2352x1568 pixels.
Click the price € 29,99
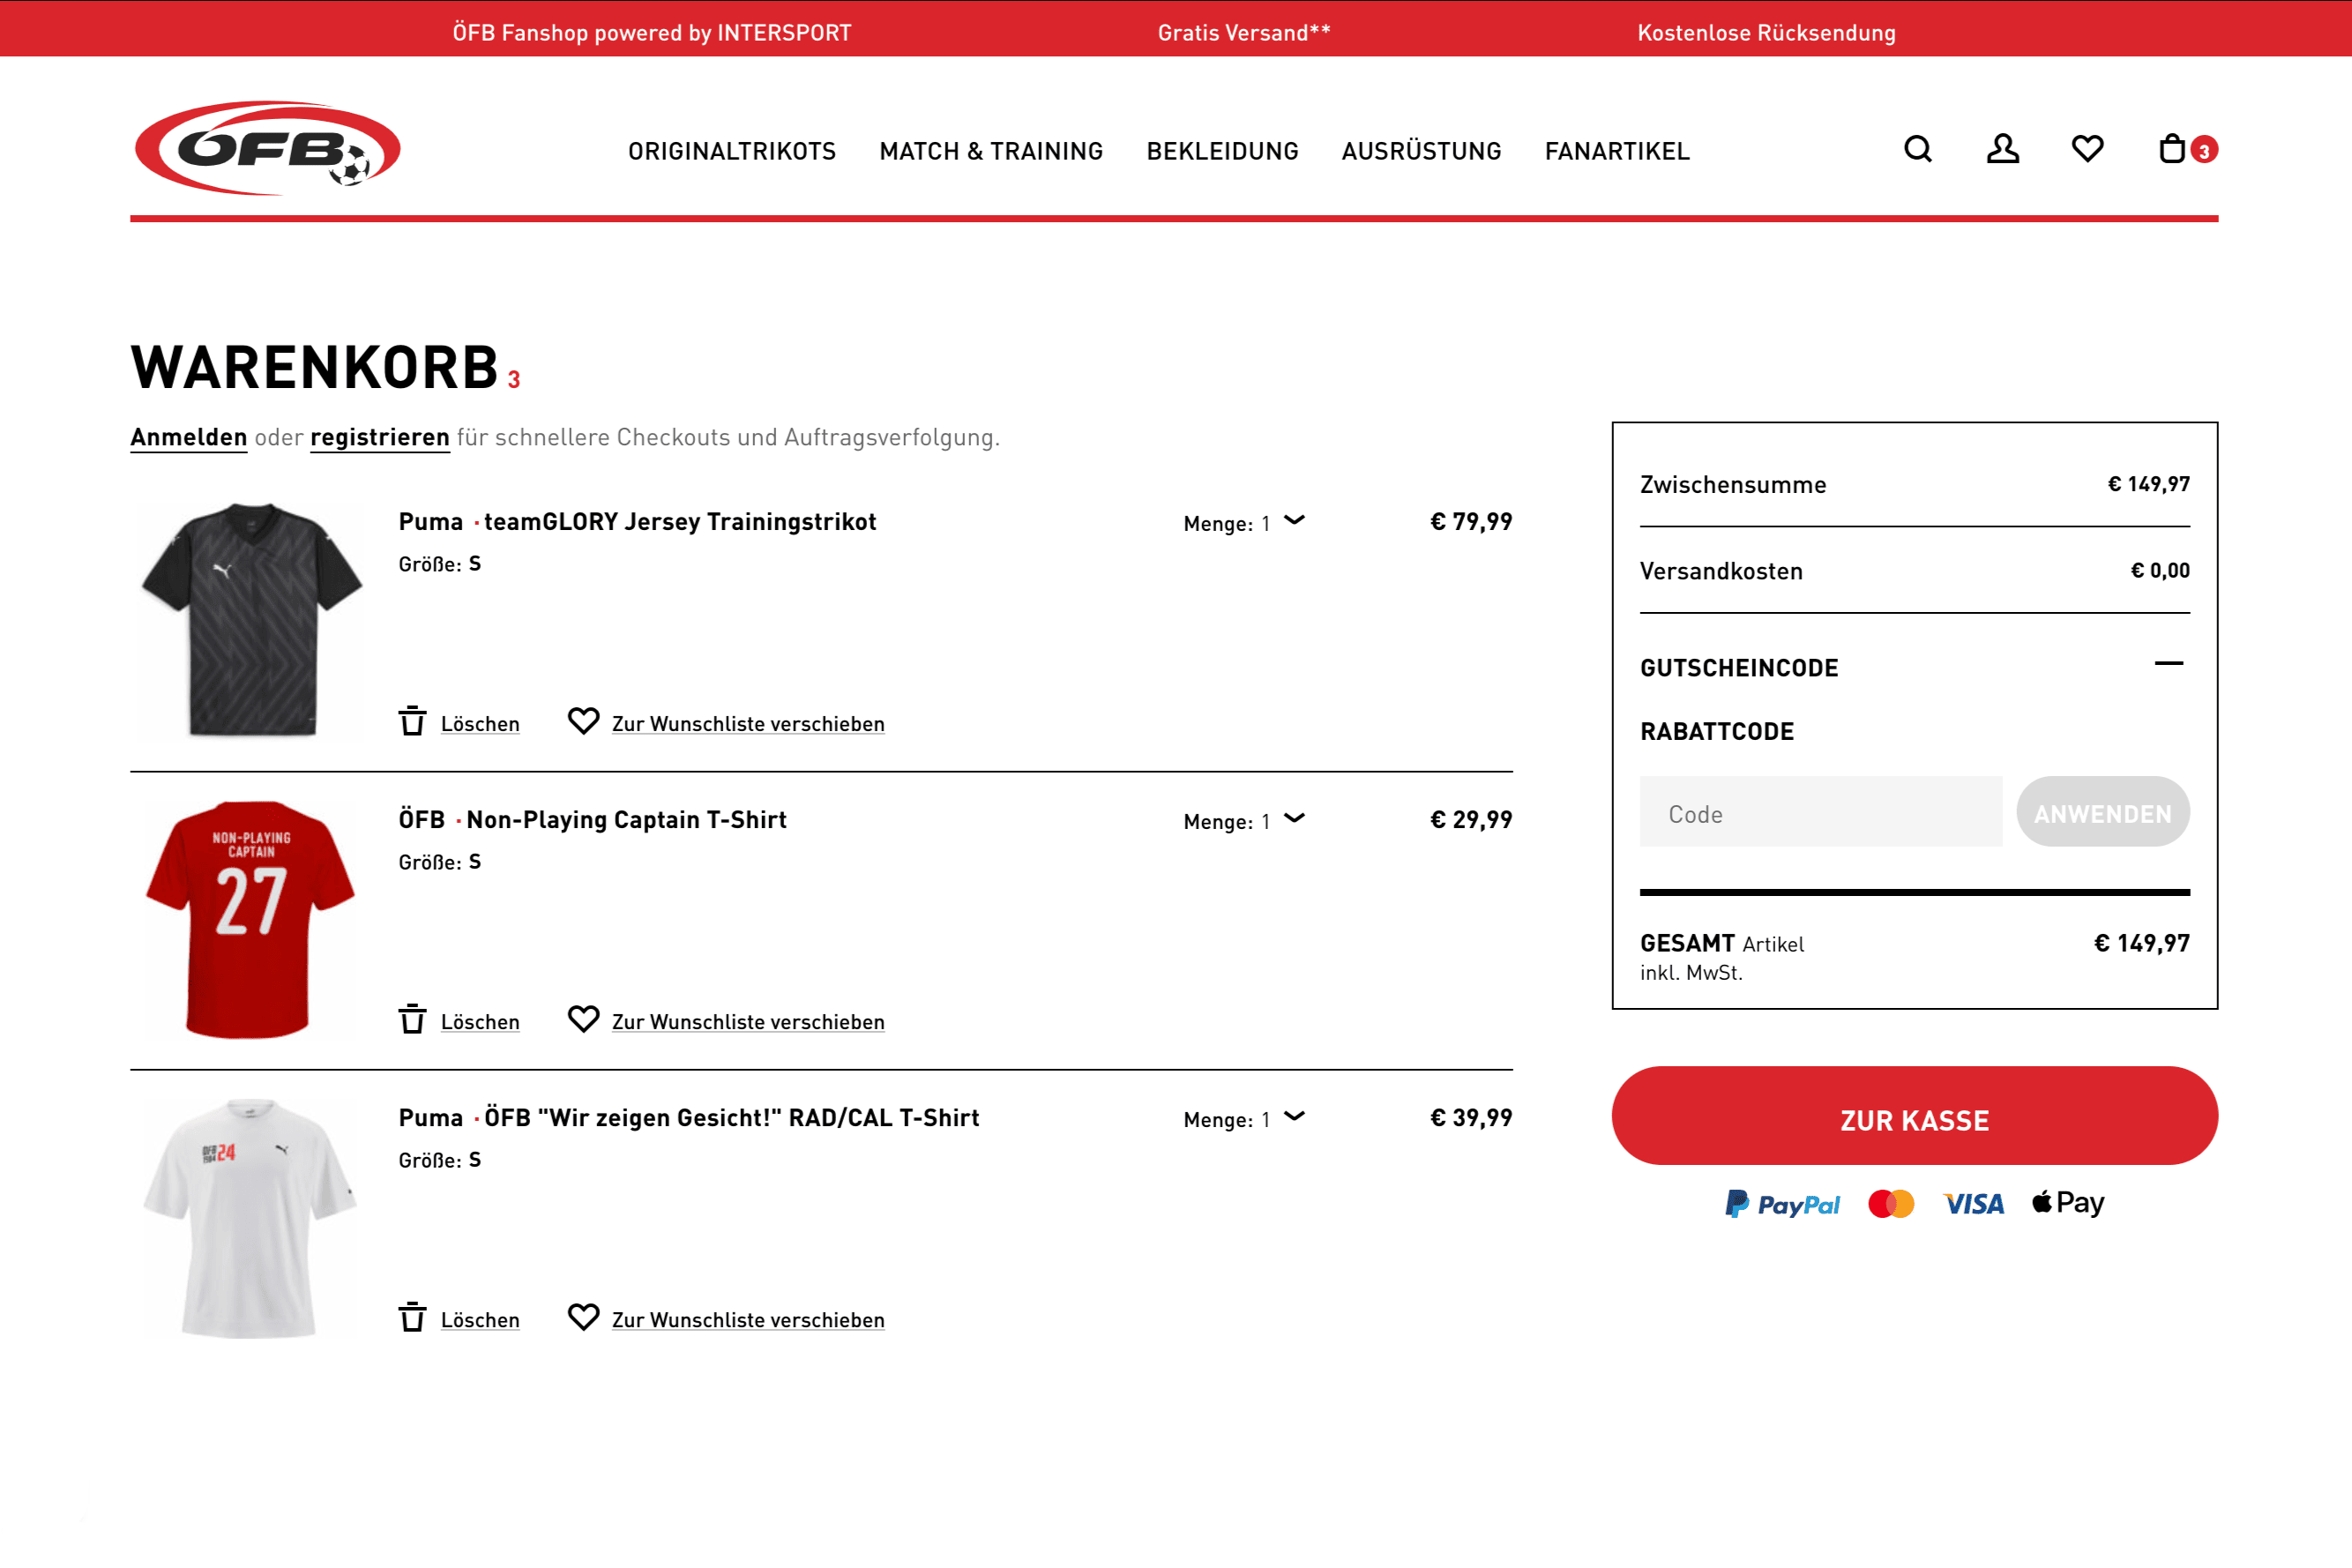(1470, 820)
